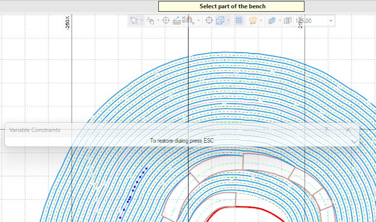Expand the clipping planes dropdown arrow

click(x=280, y=20)
